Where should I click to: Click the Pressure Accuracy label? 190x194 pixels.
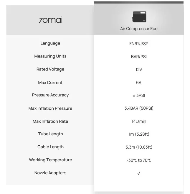click(x=50, y=95)
